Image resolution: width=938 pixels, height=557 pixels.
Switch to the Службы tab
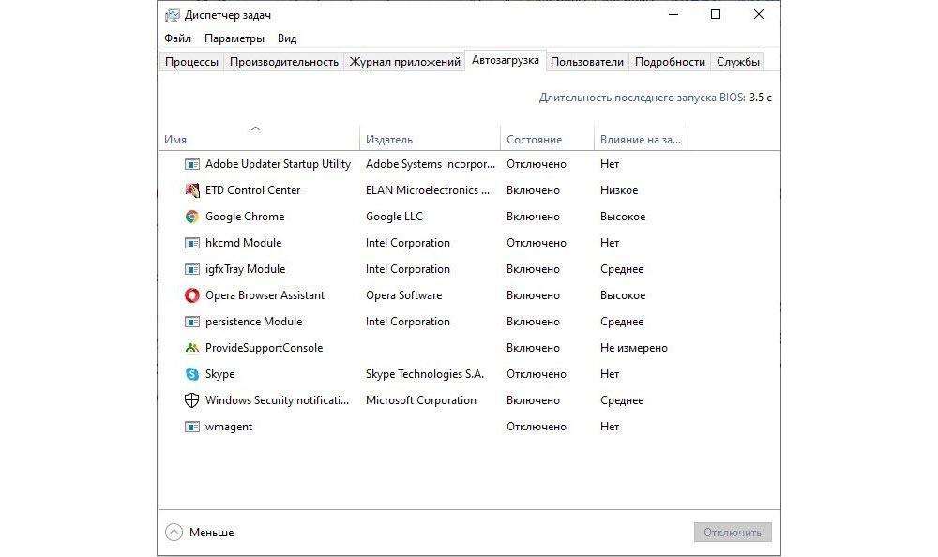coord(738,62)
